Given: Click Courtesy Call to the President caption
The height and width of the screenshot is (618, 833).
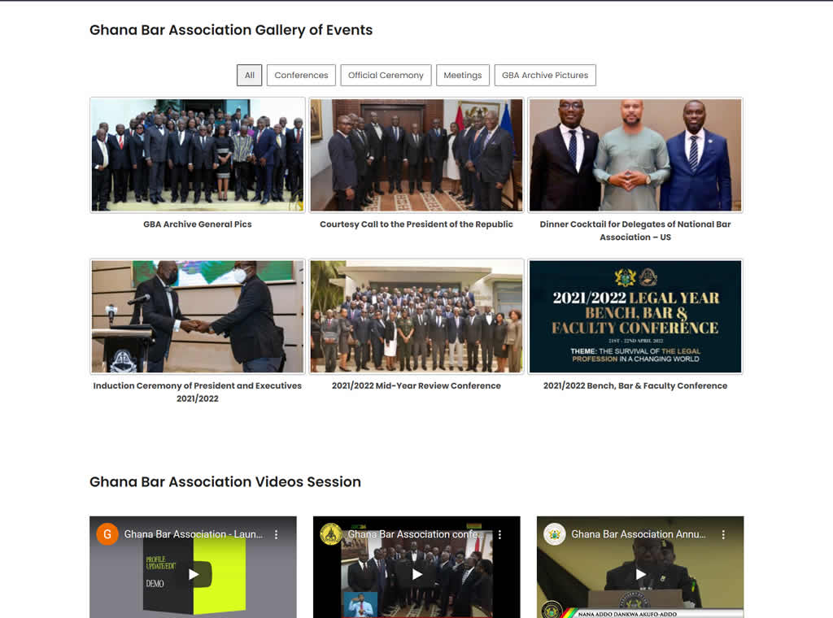Looking at the screenshot, I should tap(416, 224).
